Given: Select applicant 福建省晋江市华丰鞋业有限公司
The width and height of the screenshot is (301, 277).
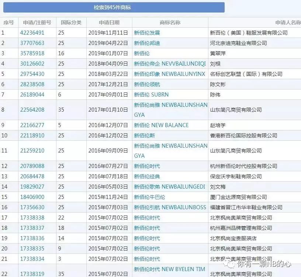Looking at the screenshot, I should 246,207.
